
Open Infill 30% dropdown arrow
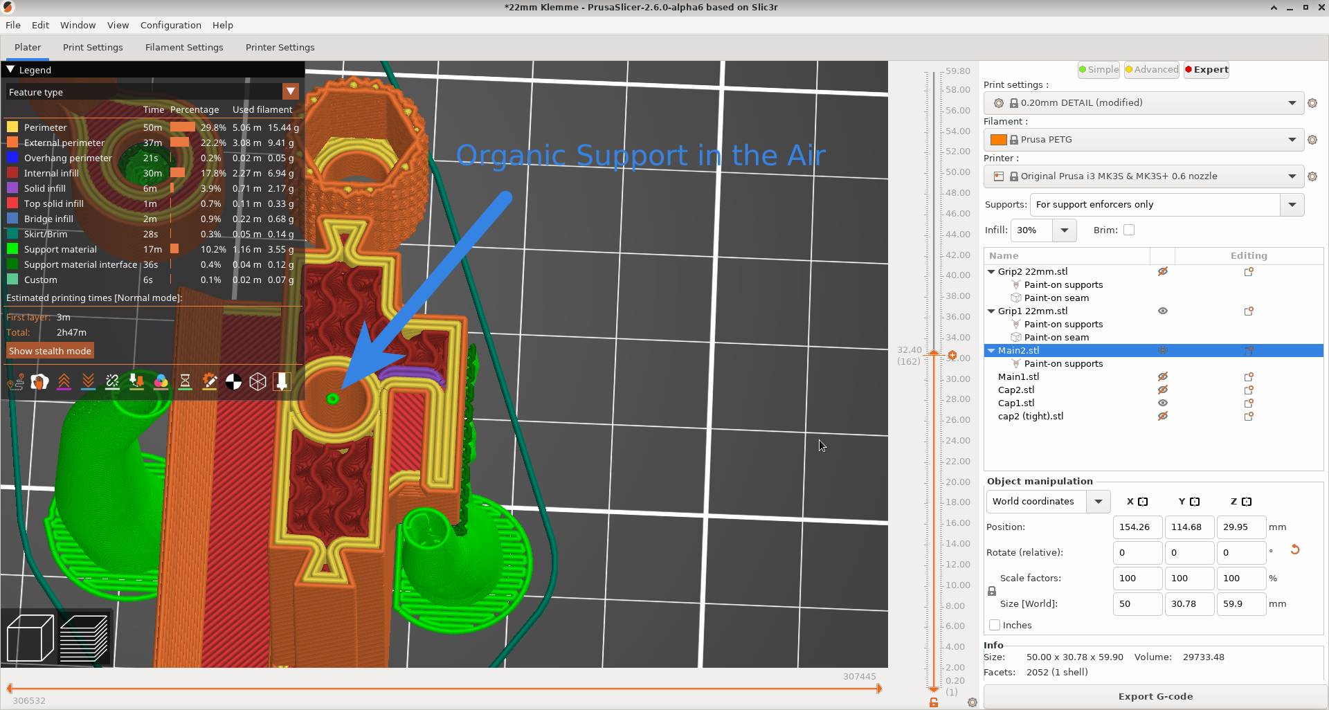pos(1065,230)
